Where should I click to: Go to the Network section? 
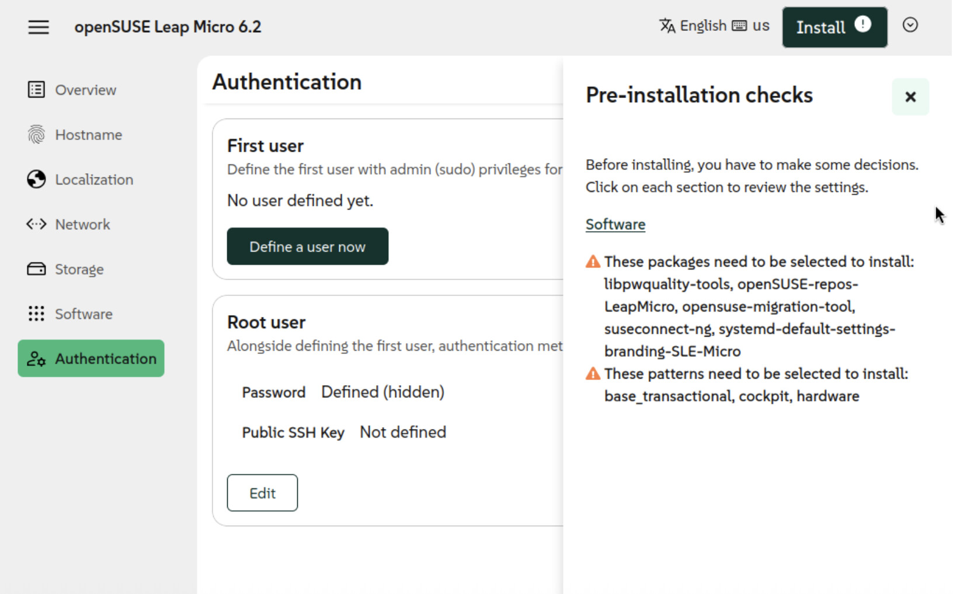click(82, 225)
